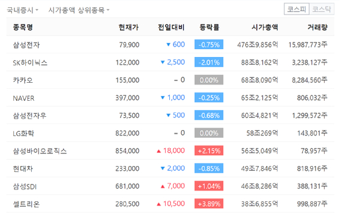Screen dimensions: 348x223
Task: Click the gray 0.00% badge for 카카오
Action: 209,80
